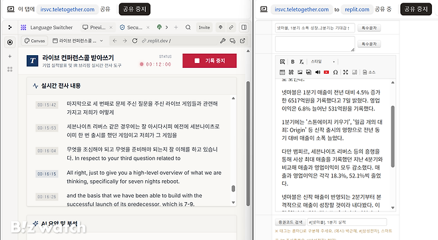Click the green agent icon in tab bar

pyautogui.click(x=159, y=27)
